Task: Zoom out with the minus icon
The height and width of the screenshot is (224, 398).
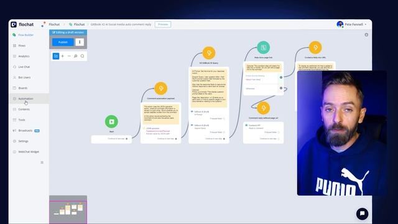Action: [69, 56]
